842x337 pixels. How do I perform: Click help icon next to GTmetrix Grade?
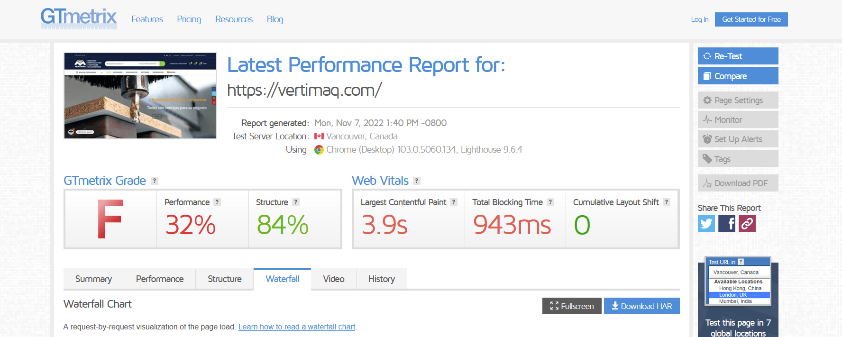click(x=155, y=181)
